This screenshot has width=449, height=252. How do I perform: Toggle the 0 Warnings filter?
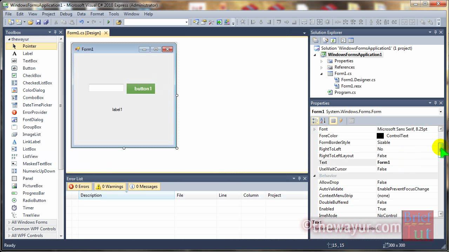tap(109, 187)
